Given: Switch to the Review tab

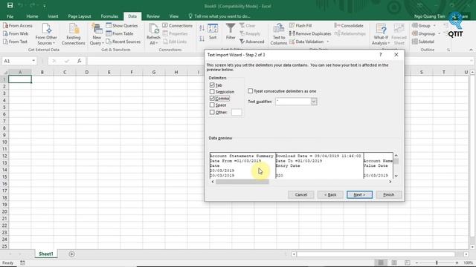Looking at the screenshot, I should click(x=153, y=16).
